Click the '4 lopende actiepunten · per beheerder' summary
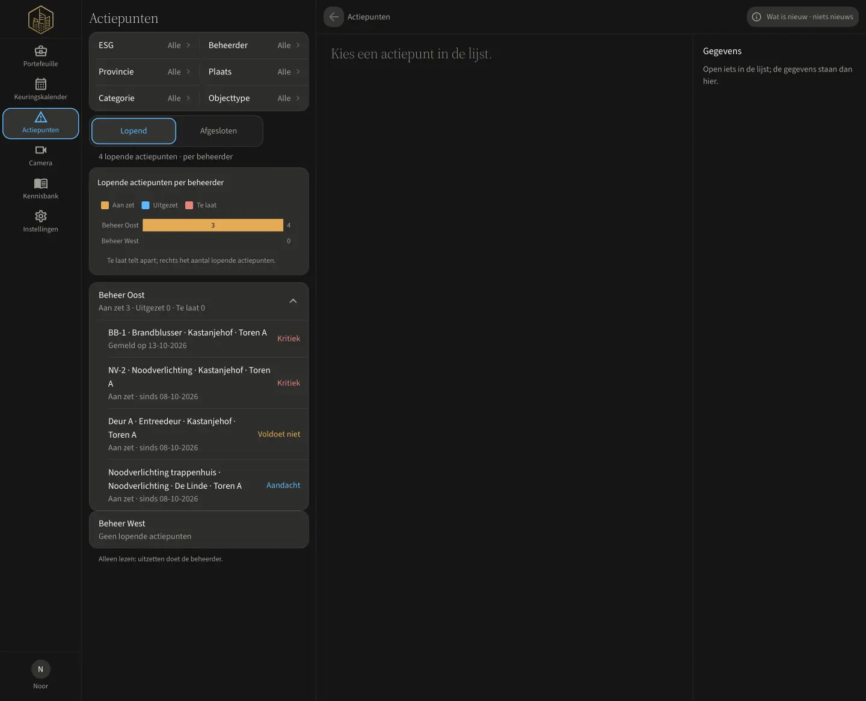Viewport: 866px width, 701px height. coord(165,157)
